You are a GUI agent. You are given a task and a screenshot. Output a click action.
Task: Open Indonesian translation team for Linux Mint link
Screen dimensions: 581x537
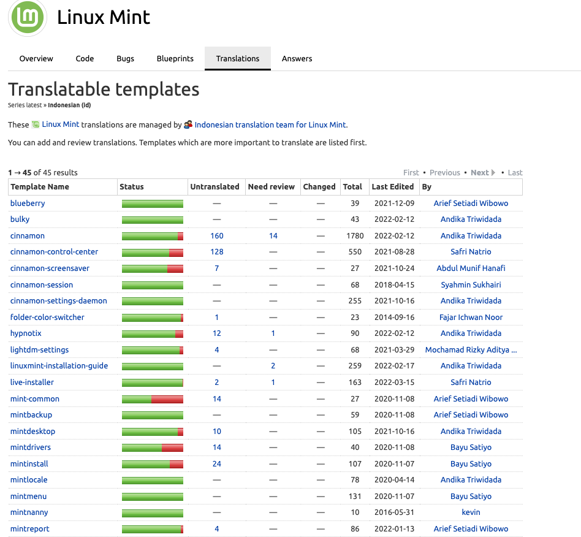[270, 125]
